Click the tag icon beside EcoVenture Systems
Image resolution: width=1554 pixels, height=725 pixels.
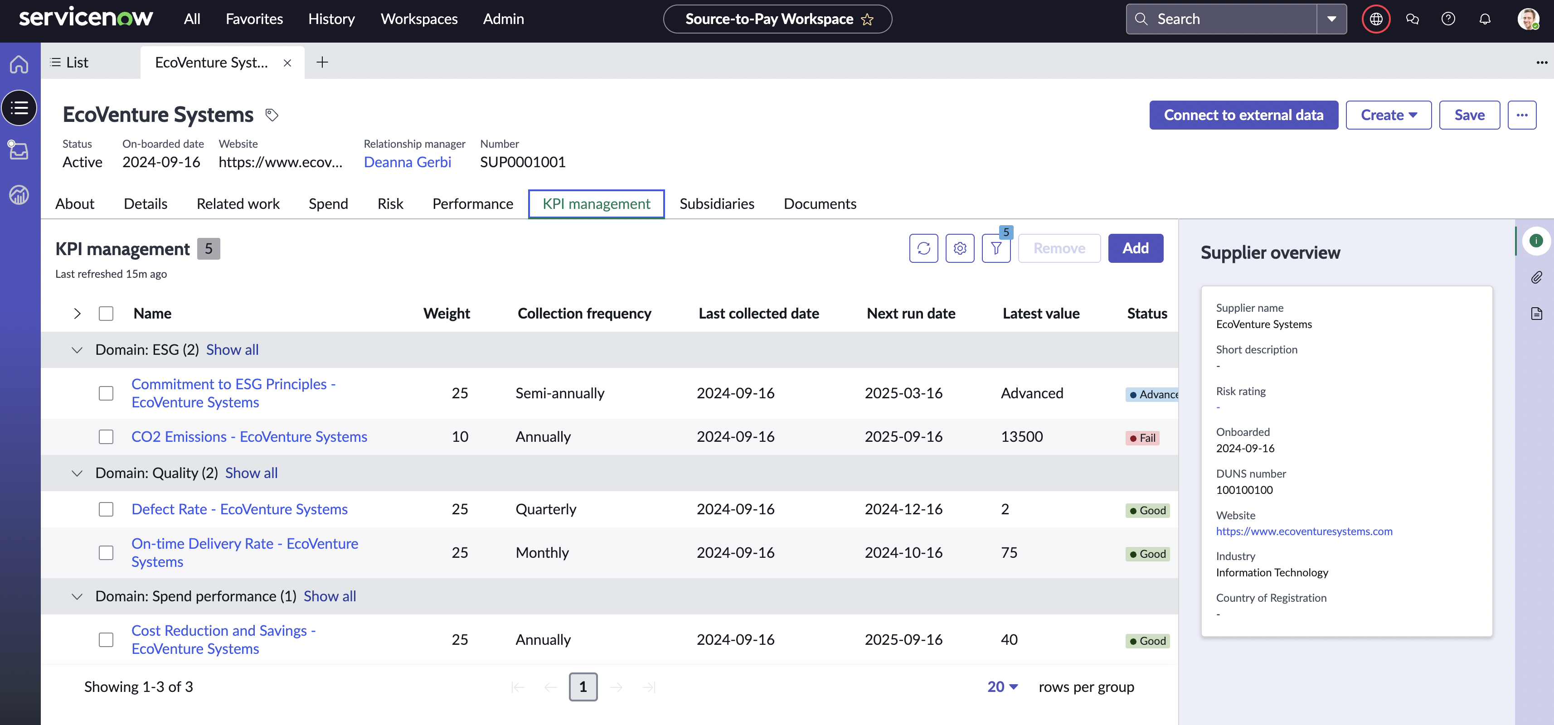click(x=272, y=115)
